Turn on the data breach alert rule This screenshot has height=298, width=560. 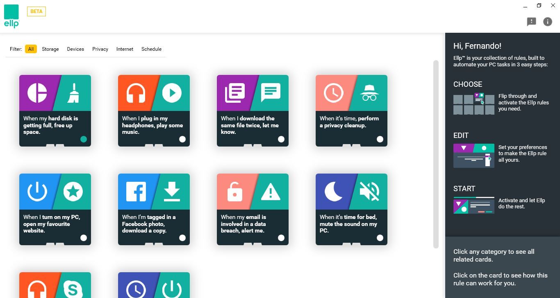point(281,238)
